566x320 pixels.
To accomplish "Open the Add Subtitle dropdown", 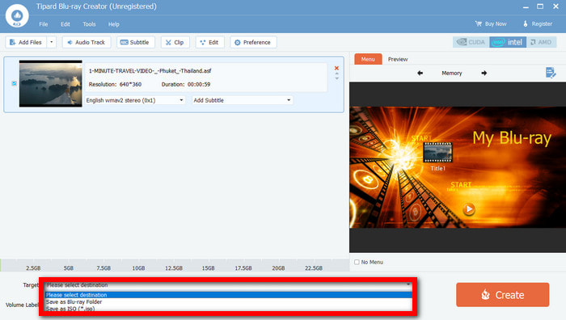I will click(x=243, y=100).
